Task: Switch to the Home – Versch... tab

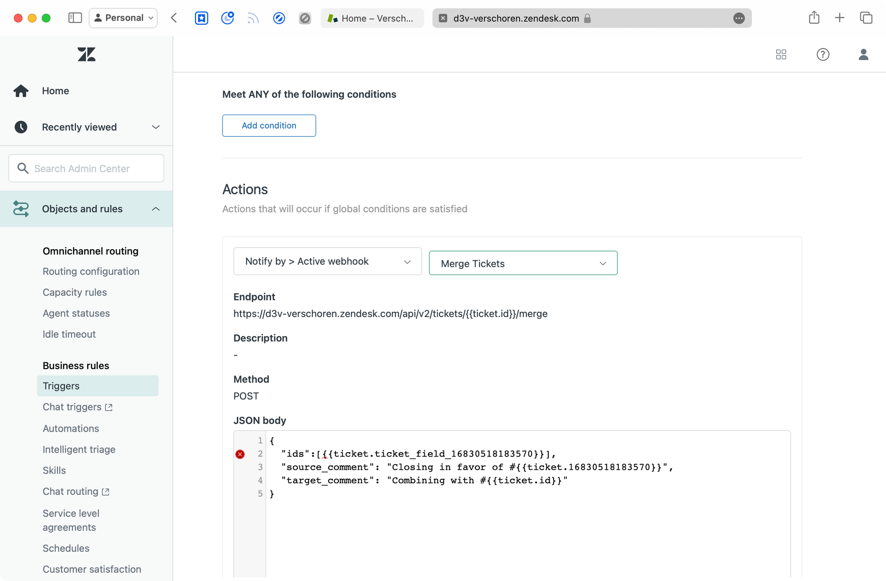Action: coord(372,18)
